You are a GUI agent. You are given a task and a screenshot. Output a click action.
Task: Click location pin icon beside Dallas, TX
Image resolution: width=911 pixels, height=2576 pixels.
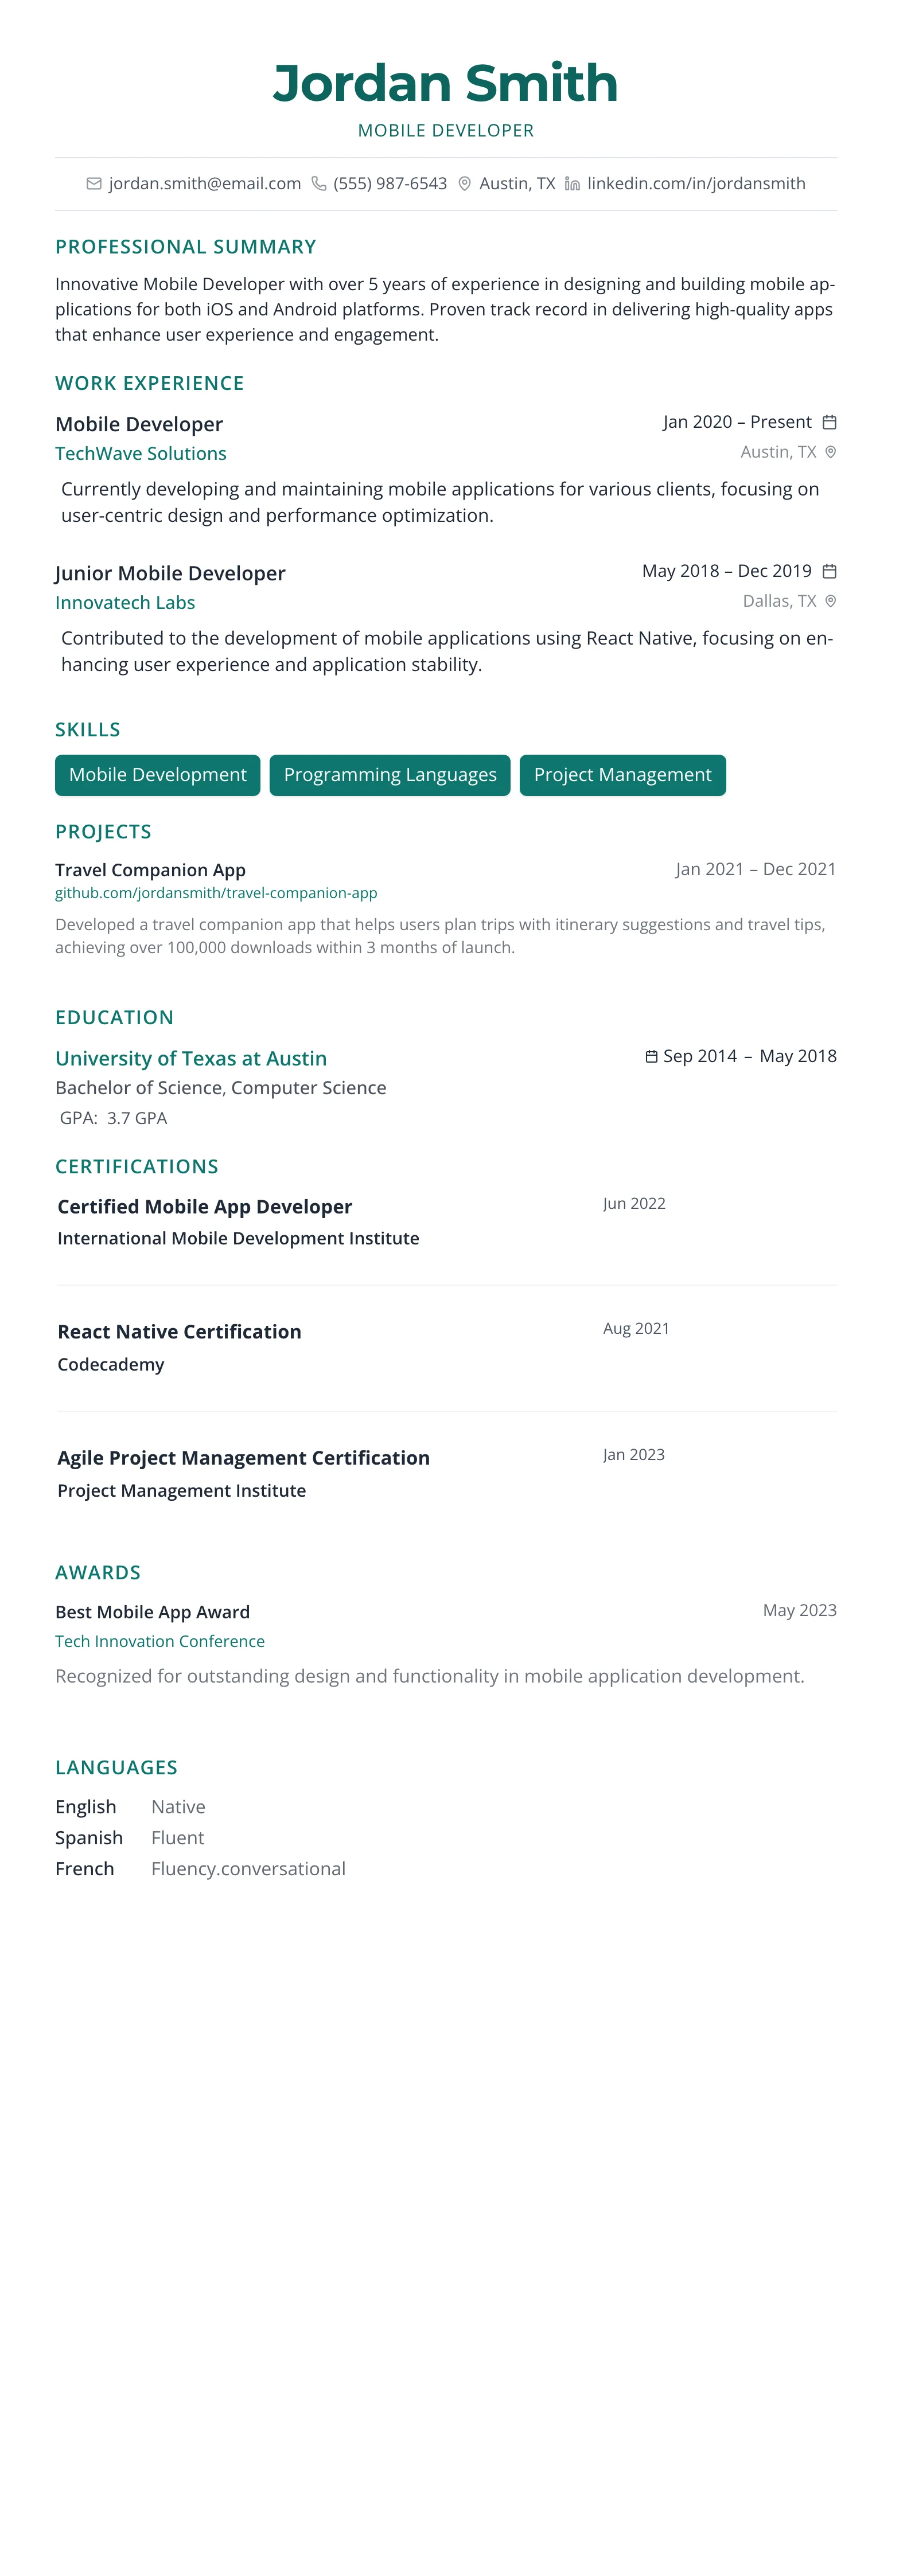(x=830, y=601)
